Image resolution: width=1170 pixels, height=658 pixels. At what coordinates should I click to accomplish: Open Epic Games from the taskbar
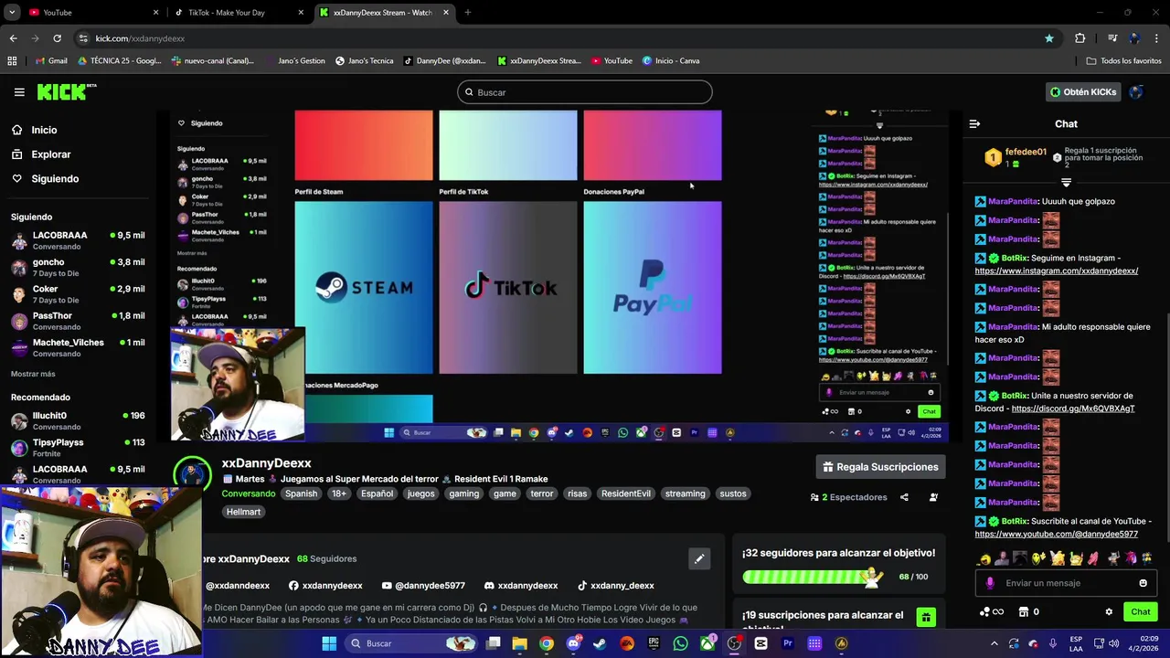point(654,643)
